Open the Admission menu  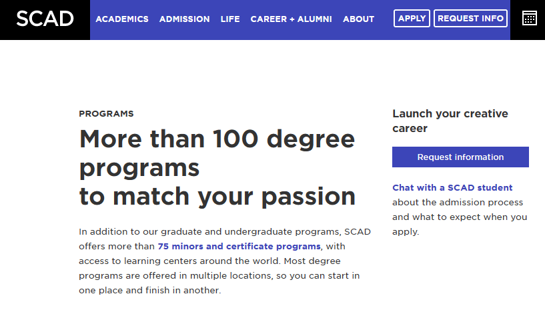pyautogui.click(x=185, y=19)
